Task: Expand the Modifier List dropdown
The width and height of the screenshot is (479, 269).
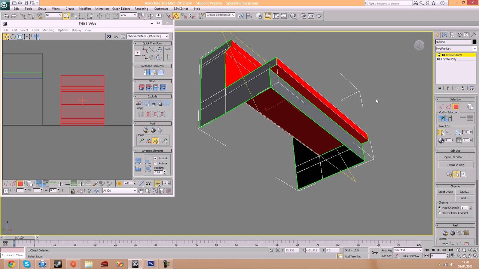Action: click(456, 49)
